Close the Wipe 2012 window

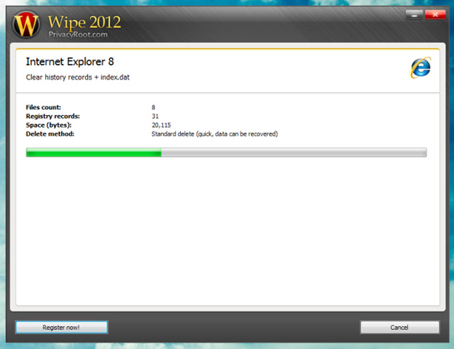[x=435, y=14]
